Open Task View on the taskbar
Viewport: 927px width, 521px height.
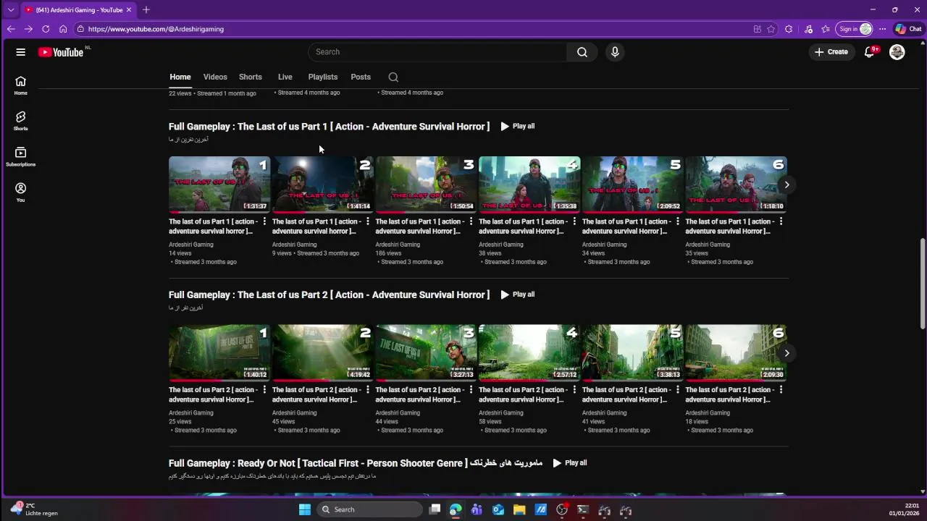pos(435,509)
